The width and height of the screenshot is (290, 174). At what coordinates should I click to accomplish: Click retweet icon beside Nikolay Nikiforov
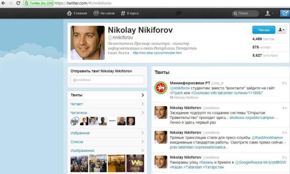tap(171, 97)
